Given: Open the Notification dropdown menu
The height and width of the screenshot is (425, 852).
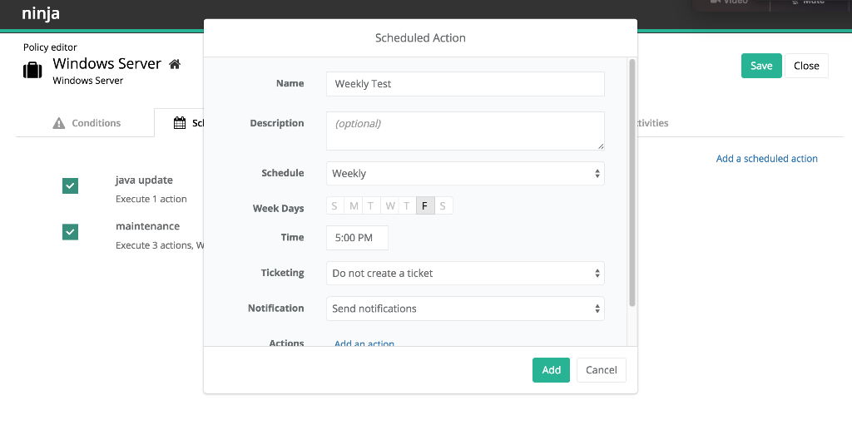Looking at the screenshot, I should click(x=465, y=309).
